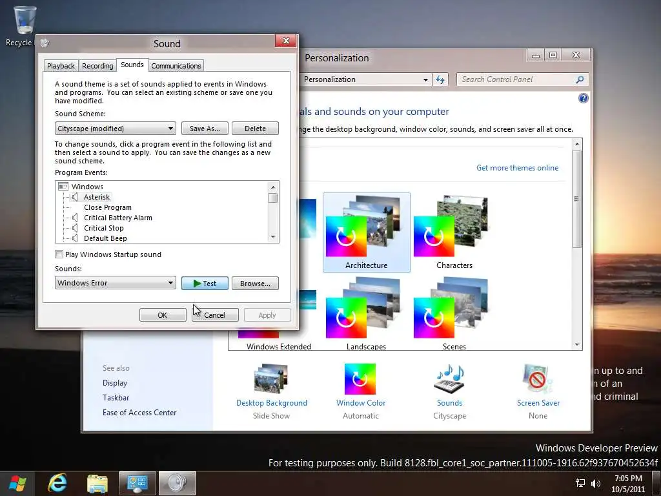This screenshot has height=496, width=661.
Task: Switch to the Control Panel taskbar button
Action: point(137,483)
